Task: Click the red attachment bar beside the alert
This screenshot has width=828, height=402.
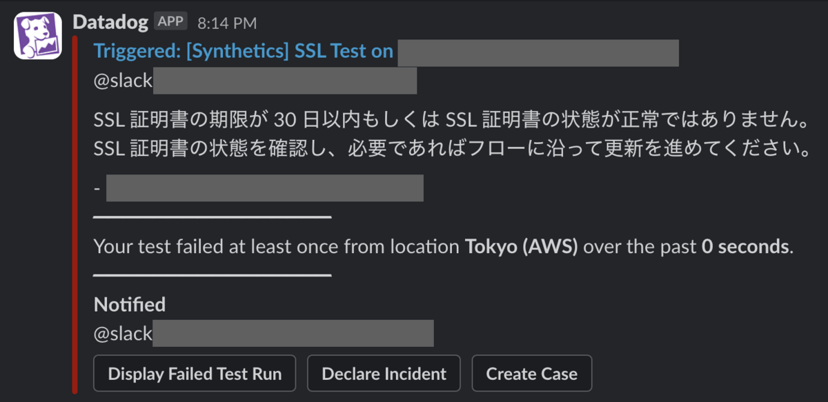Action: 75,214
